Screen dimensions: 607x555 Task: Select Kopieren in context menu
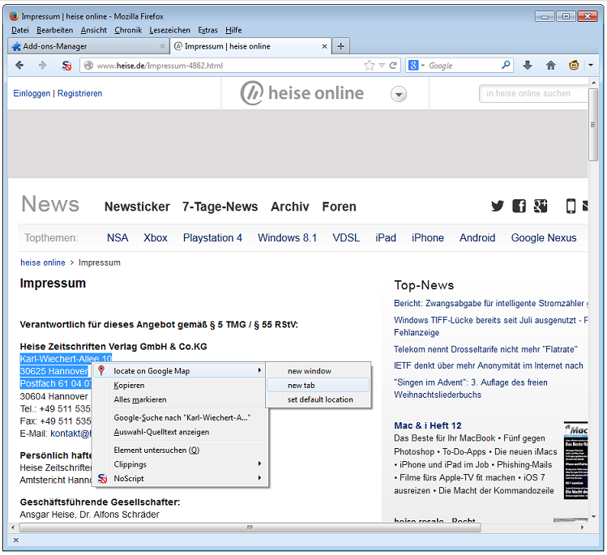(x=180, y=385)
